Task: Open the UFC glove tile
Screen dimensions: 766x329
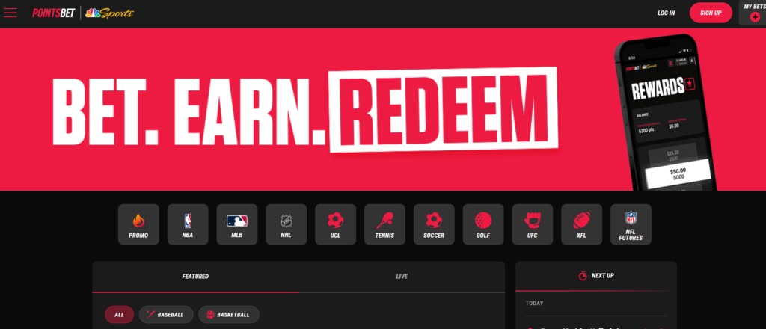Action: (533, 224)
